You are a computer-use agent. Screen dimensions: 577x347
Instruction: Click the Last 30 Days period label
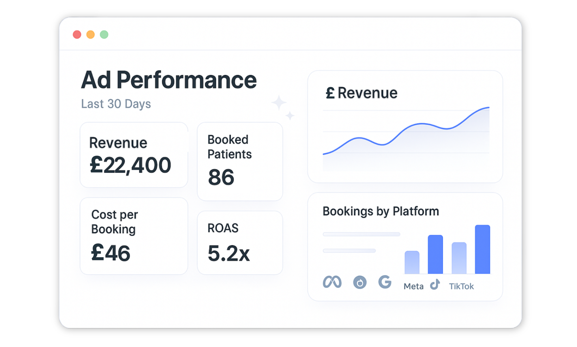116,104
